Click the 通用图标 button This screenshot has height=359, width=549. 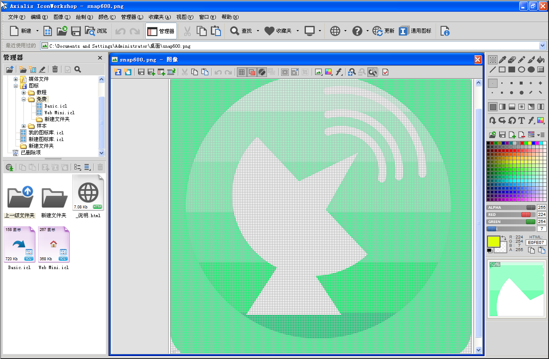415,31
